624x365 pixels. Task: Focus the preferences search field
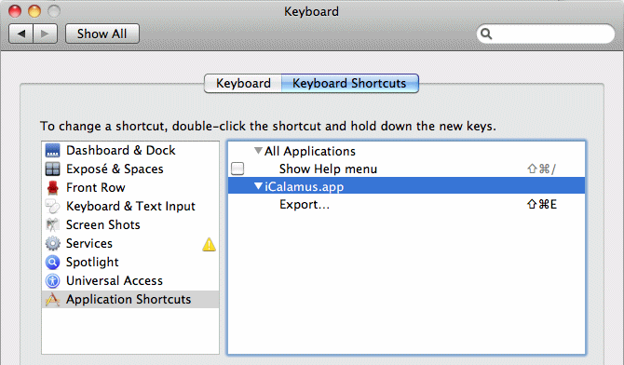coord(545,34)
